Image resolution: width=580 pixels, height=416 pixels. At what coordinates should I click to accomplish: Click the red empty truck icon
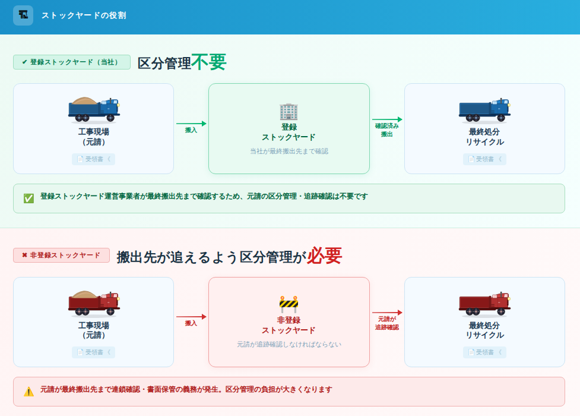[x=484, y=303]
